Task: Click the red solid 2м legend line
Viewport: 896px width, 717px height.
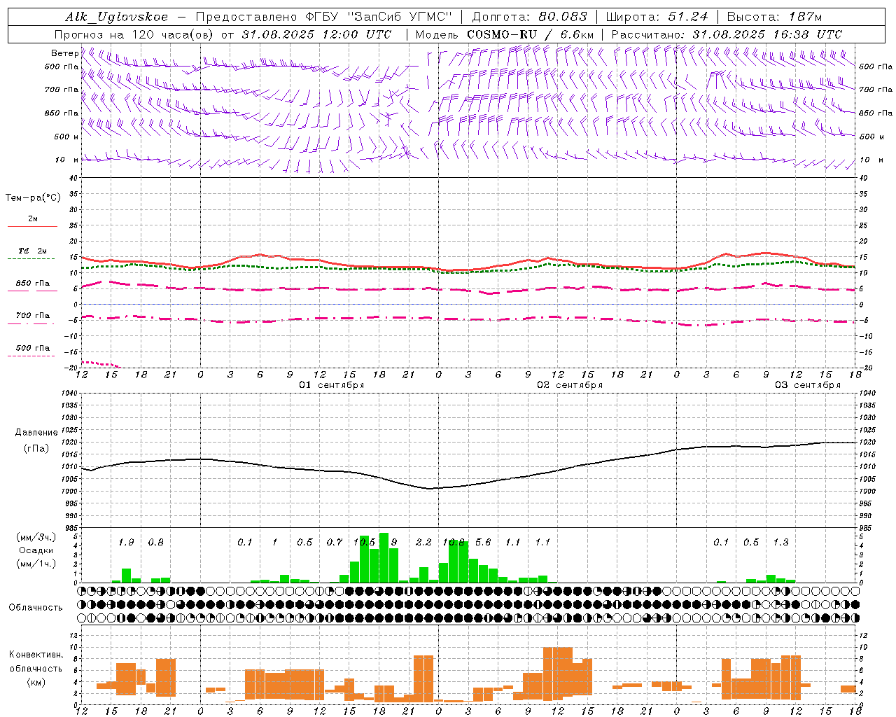Action: click(32, 226)
